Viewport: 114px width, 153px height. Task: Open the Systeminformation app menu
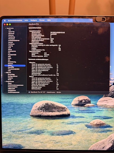click(15, 20)
